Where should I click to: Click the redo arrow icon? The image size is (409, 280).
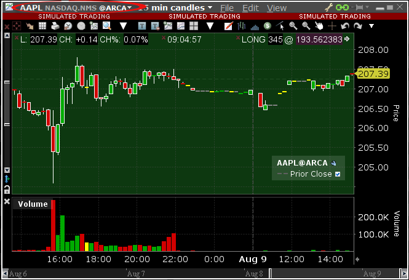click(x=358, y=26)
